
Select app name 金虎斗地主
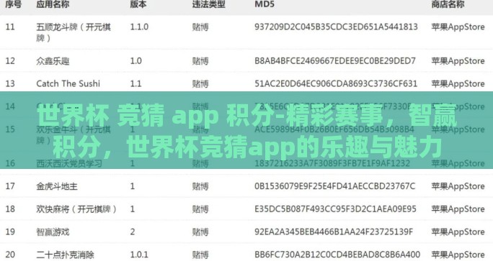[57, 186]
